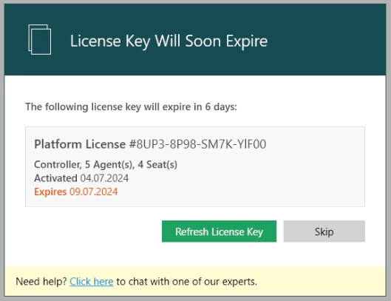Click the activation date 04.07.2024
This screenshot has height=301, width=391.
(104, 178)
